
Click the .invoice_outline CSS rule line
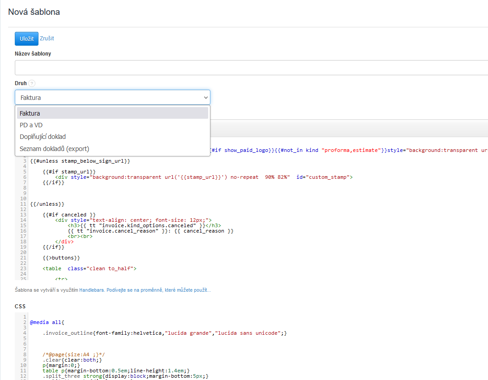pyautogui.click(x=165, y=333)
